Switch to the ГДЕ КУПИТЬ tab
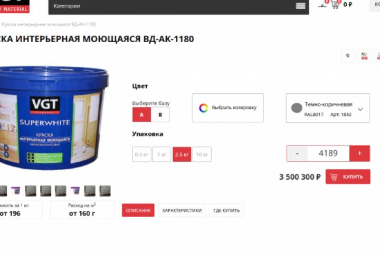Screen dimensions: 380x253 (226, 210)
